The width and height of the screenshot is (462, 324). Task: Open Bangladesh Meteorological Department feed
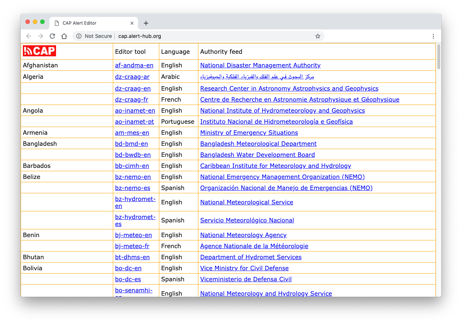coord(258,144)
